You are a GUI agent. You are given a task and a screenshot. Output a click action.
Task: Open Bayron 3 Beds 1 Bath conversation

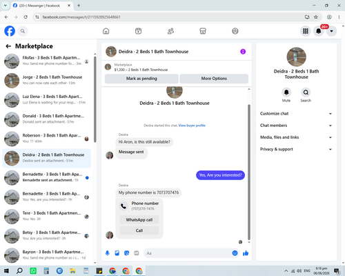point(46,255)
